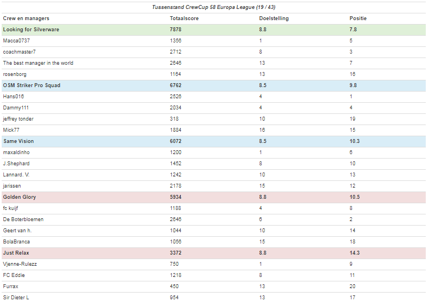
Task: Click on manager 'De Boterbloemen'
Action: pyautogui.click(x=23, y=219)
